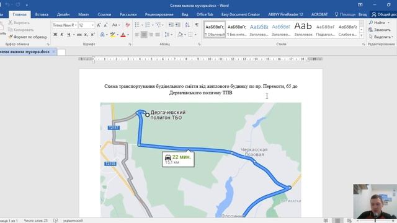
Task: Apply red font color
Action: click(123, 35)
